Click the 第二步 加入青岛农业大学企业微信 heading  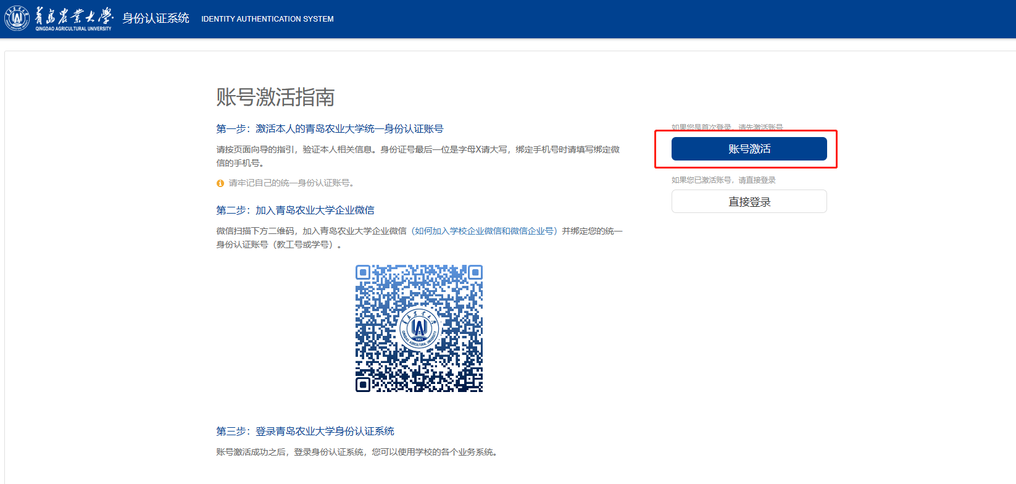pos(295,210)
